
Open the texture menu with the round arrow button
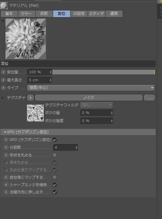31,98
